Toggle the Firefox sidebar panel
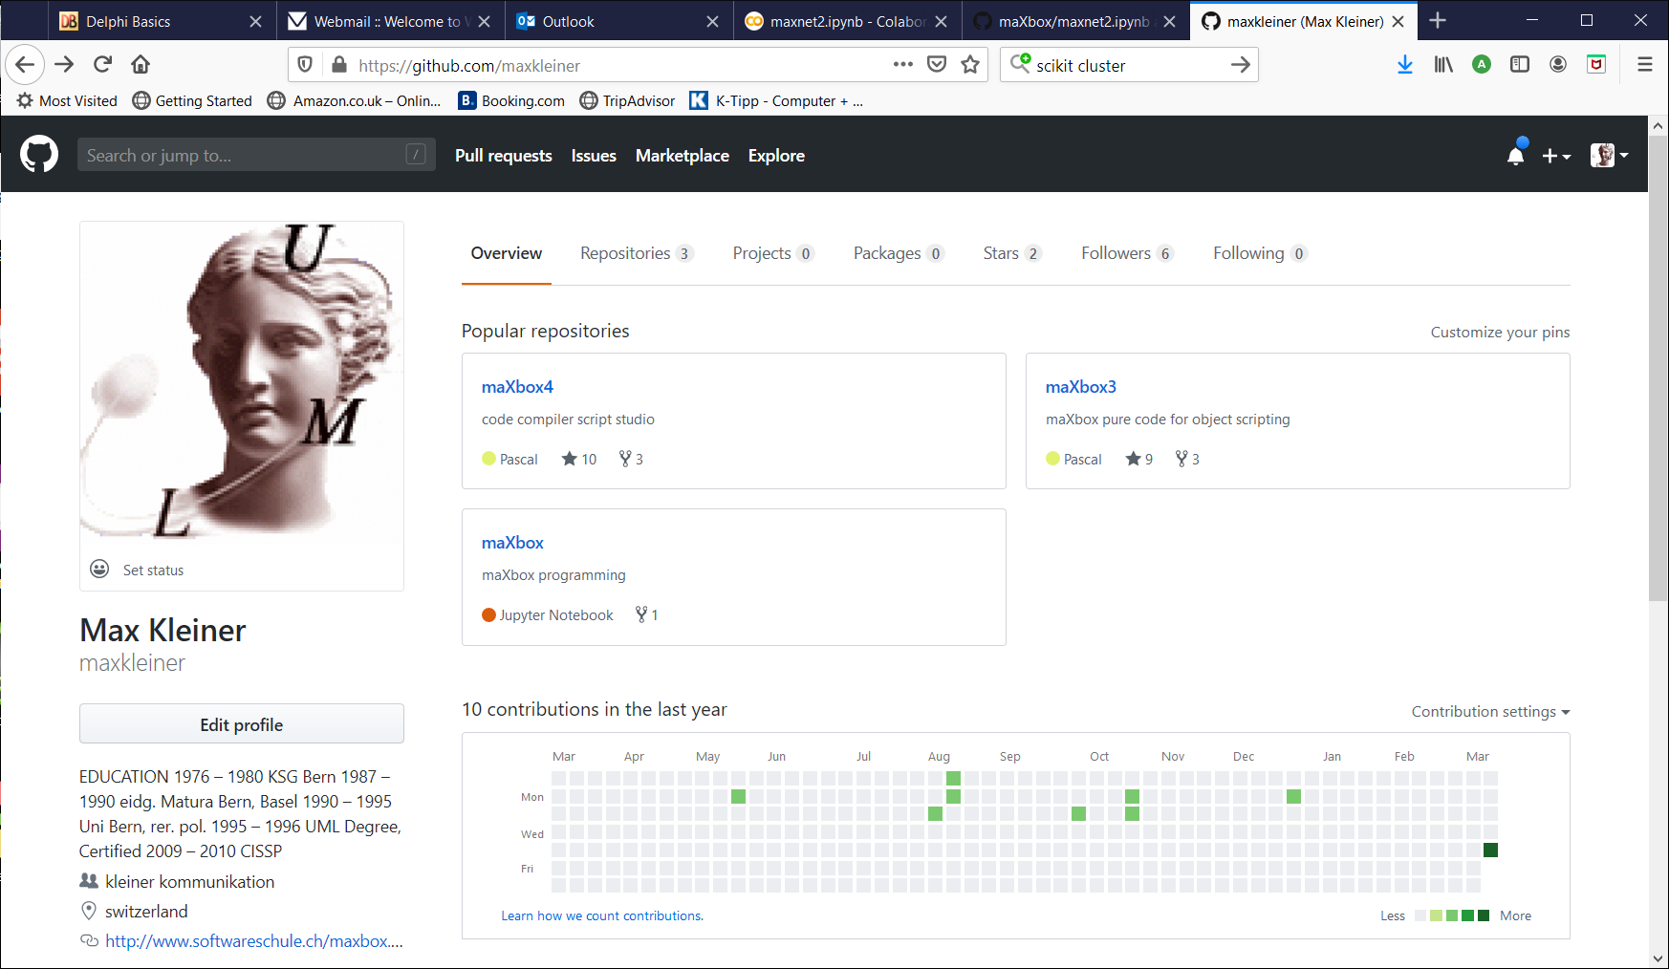The height and width of the screenshot is (969, 1669). click(1519, 64)
